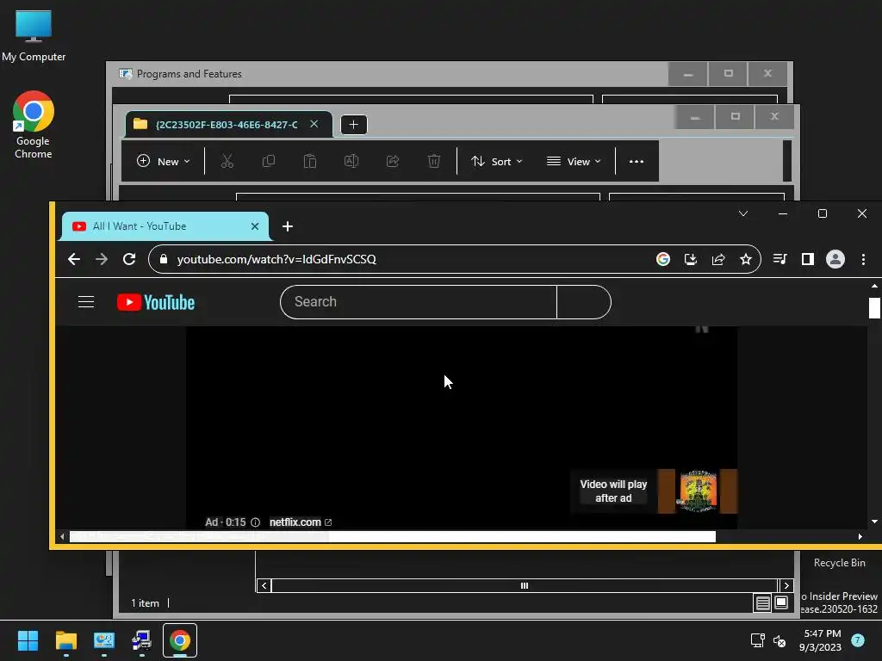Screen dimensions: 882x661
Task: Go back in Chrome
Action: [74, 259]
